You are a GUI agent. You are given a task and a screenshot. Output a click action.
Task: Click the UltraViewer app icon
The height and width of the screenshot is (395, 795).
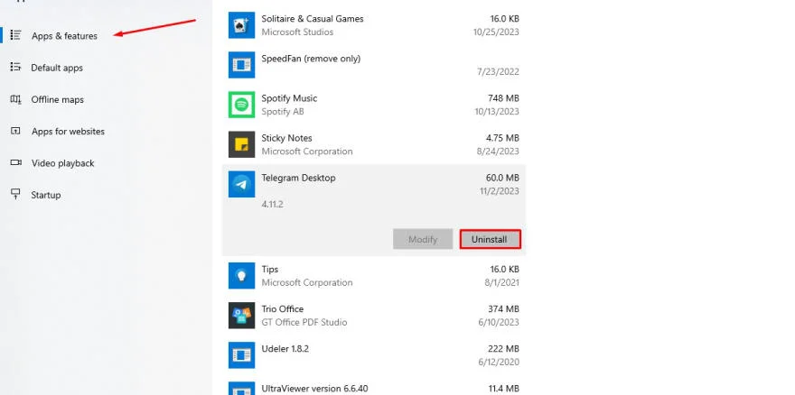point(241,389)
